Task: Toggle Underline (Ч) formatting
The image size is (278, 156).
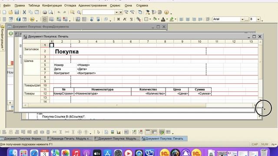Action: click(131, 19)
